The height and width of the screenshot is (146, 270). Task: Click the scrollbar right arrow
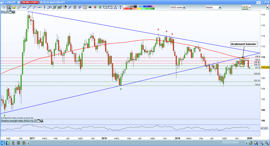(x=247, y=143)
